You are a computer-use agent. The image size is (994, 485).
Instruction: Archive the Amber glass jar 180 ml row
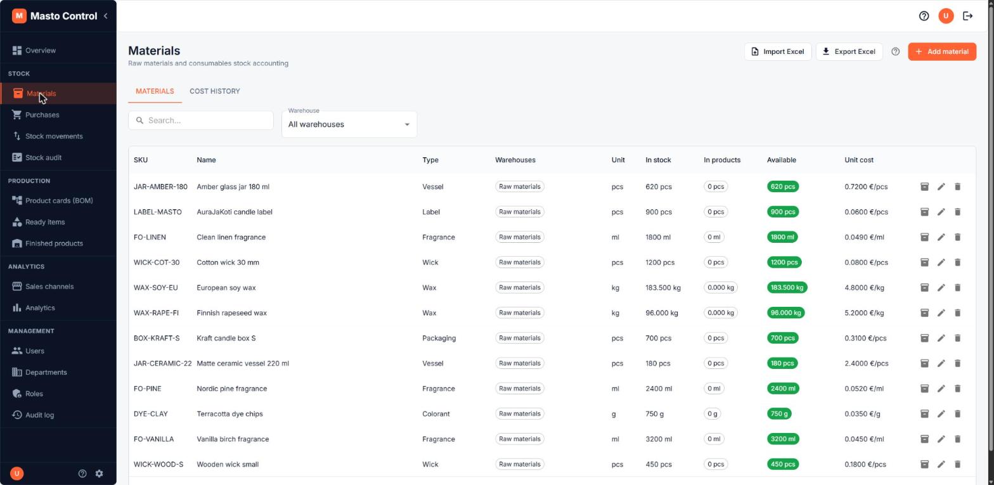pyautogui.click(x=924, y=186)
